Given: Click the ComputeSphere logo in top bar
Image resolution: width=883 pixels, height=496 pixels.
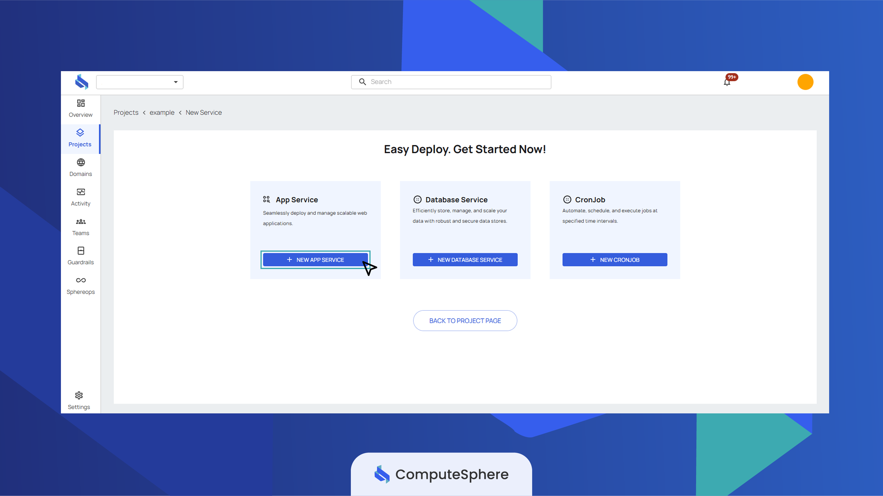Looking at the screenshot, I should [82, 82].
